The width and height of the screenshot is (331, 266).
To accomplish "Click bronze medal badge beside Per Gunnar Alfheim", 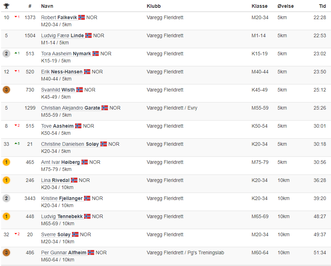I will pyautogui.click(x=6, y=253).
